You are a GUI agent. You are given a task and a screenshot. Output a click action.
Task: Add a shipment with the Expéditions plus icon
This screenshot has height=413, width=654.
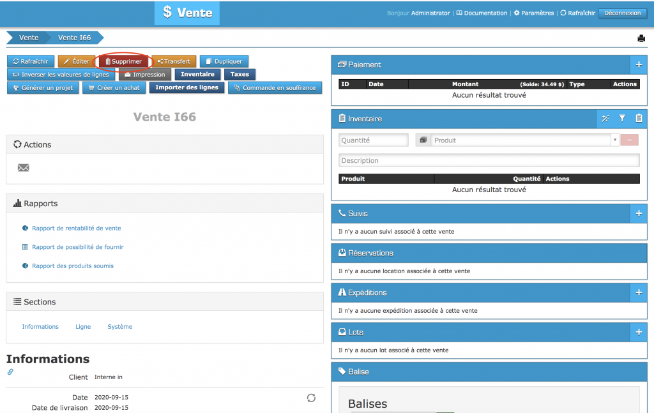(638, 292)
